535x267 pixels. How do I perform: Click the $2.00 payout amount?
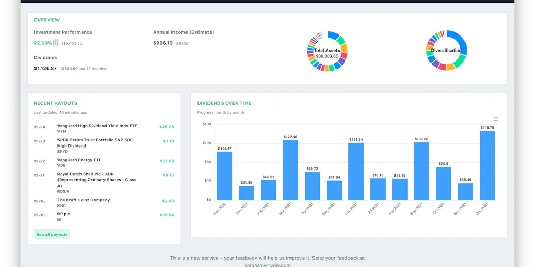tap(168, 201)
